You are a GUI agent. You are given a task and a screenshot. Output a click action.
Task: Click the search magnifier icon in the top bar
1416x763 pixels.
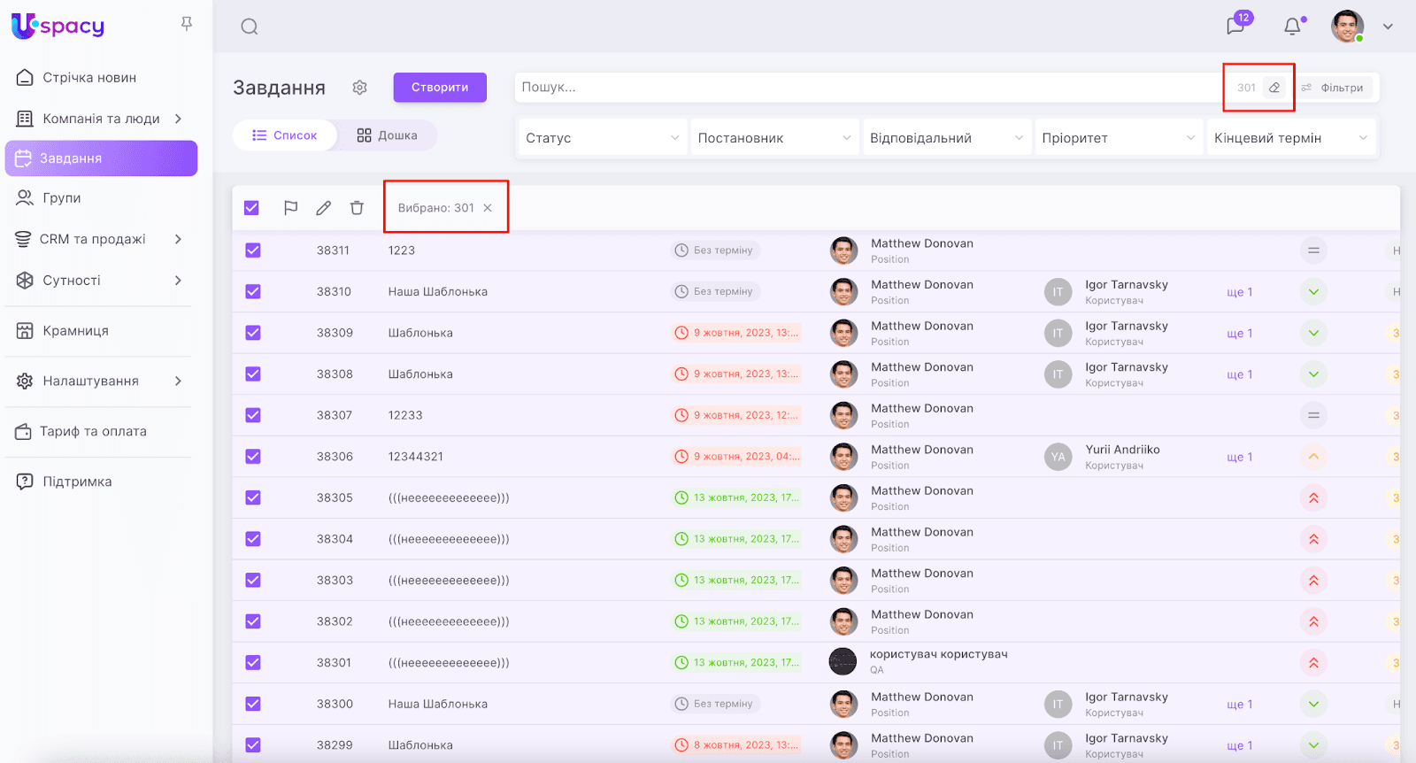tap(250, 27)
